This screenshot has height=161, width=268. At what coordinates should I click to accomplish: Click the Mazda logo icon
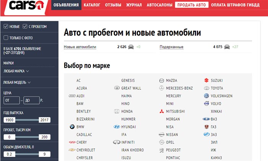point(162,81)
